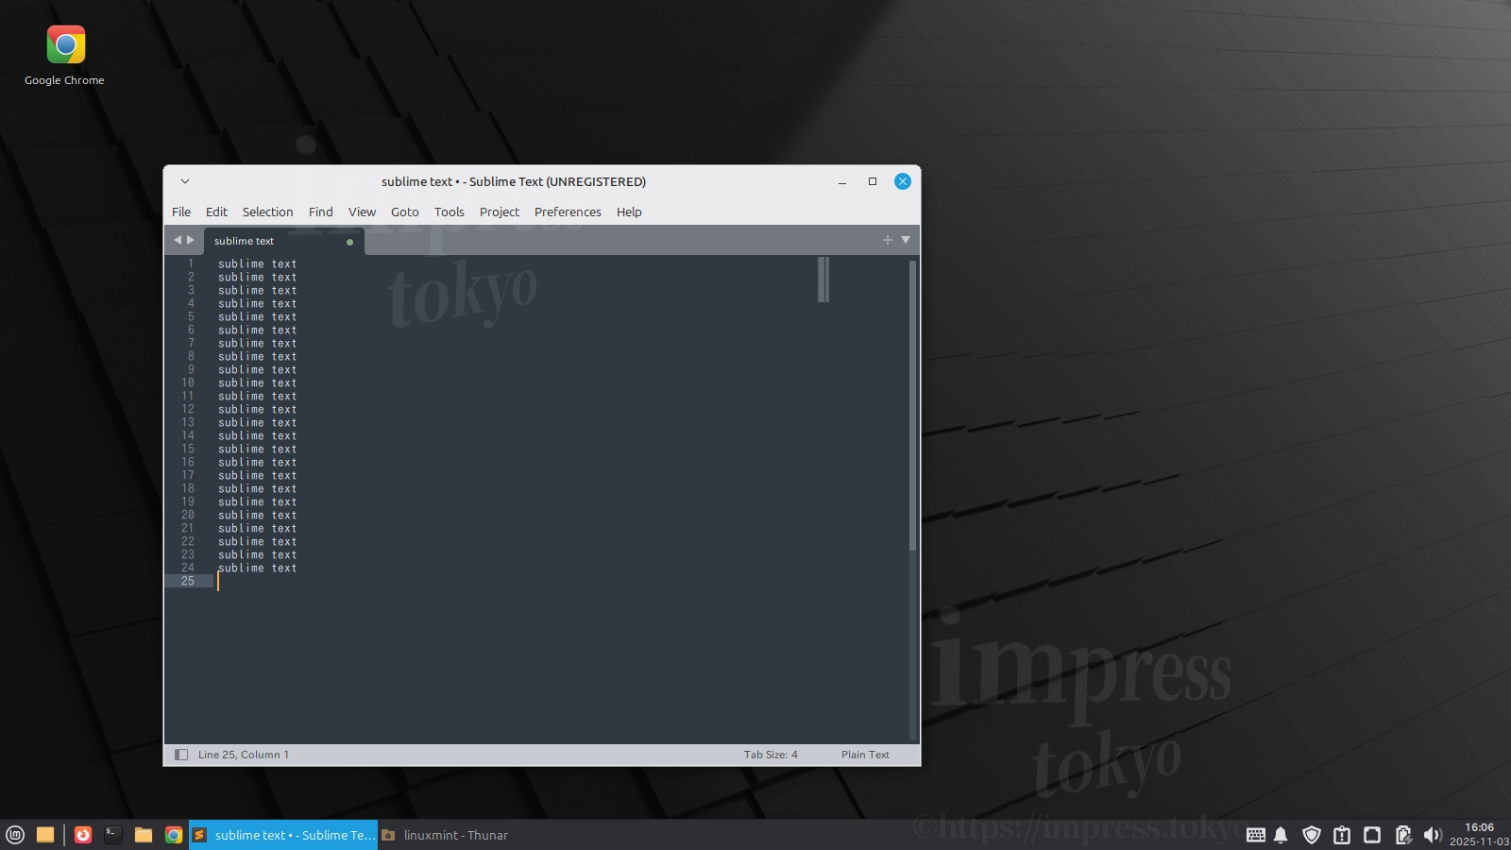
Task: Click the minimap viewport in the editor
Action: pyautogui.click(x=823, y=280)
